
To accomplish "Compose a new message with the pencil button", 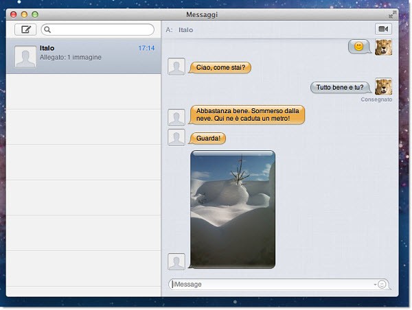I will tap(25, 29).
